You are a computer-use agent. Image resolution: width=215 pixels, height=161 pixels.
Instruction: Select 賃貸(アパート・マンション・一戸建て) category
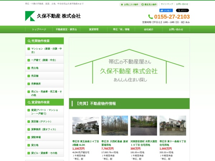(44, 112)
